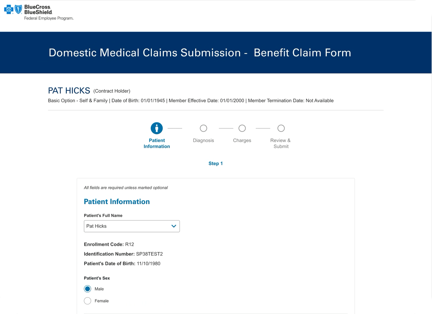The image size is (432, 314).
Task: Open the Patient's Full Name dropdown
Action: point(131,226)
